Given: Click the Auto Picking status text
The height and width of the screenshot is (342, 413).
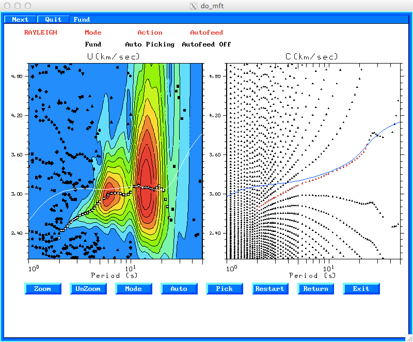Looking at the screenshot, I should pyautogui.click(x=150, y=44).
